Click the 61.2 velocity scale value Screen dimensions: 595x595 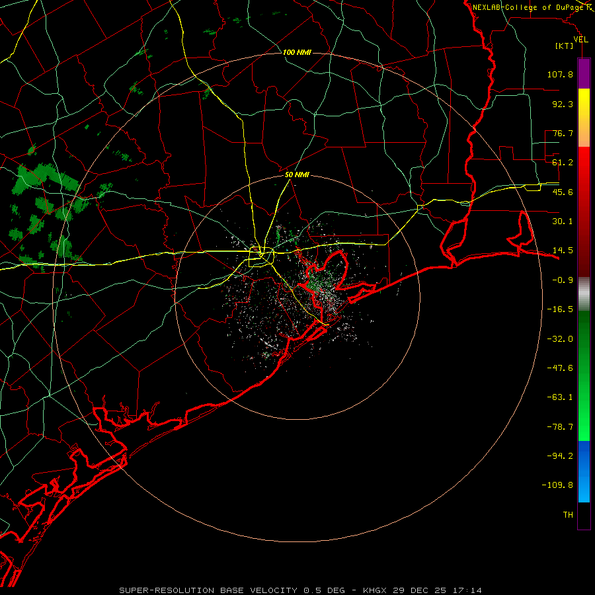click(563, 163)
